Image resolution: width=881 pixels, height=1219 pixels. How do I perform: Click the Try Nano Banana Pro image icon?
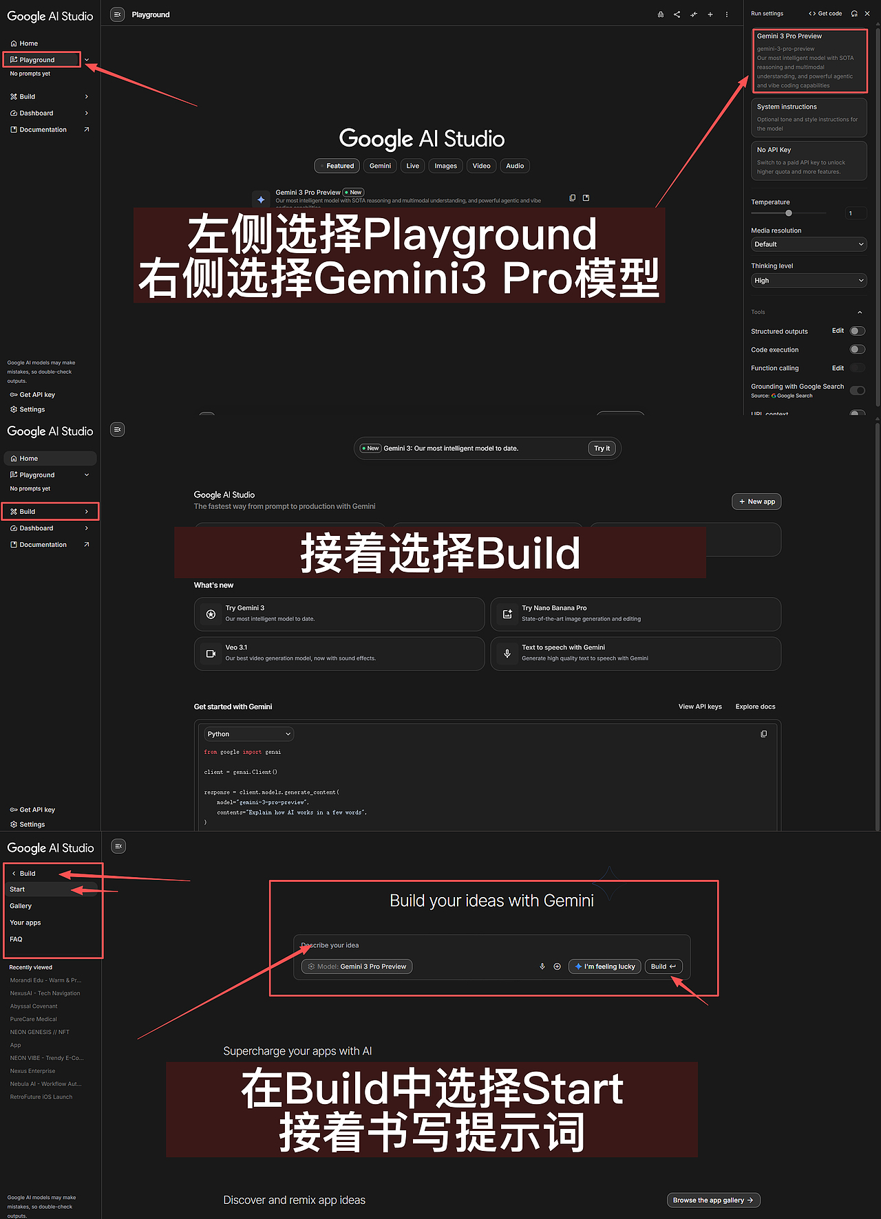click(x=507, y=614)
